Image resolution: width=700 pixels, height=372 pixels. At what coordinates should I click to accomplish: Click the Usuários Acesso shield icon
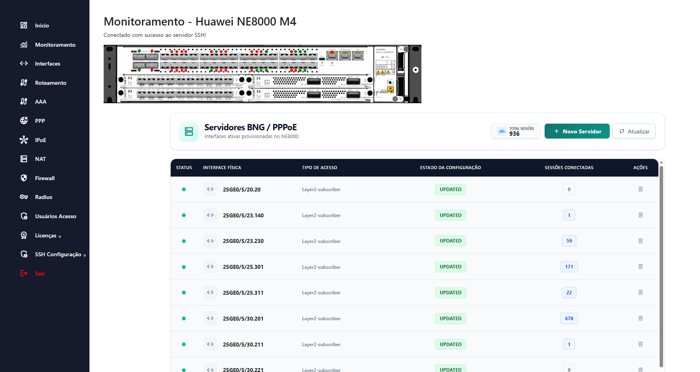coord(24,216)
